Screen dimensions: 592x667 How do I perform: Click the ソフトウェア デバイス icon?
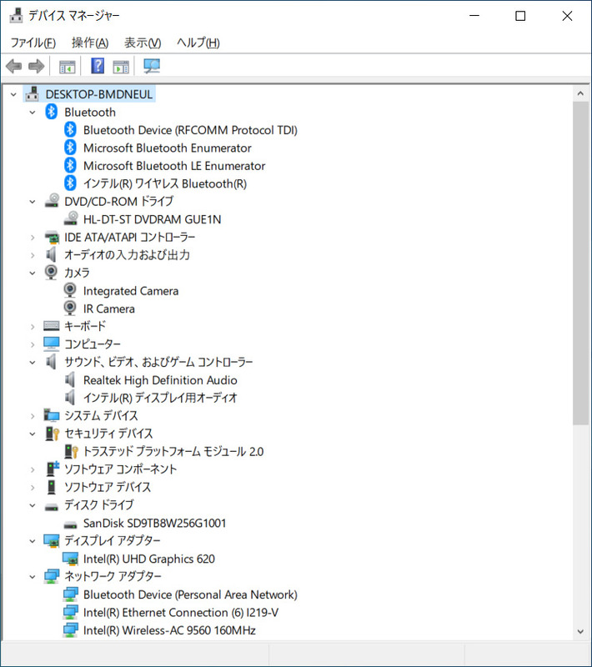click(52, 487)
